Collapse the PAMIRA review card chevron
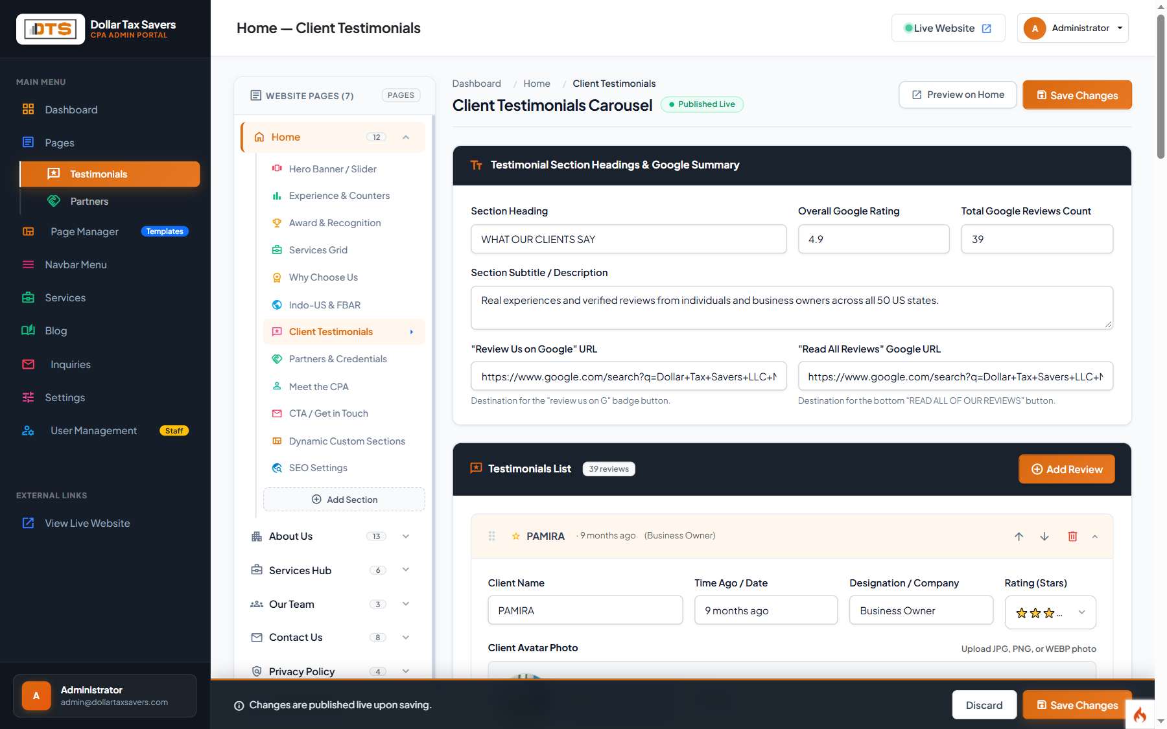This screenshot has width=1167, height=729. 1095,537
